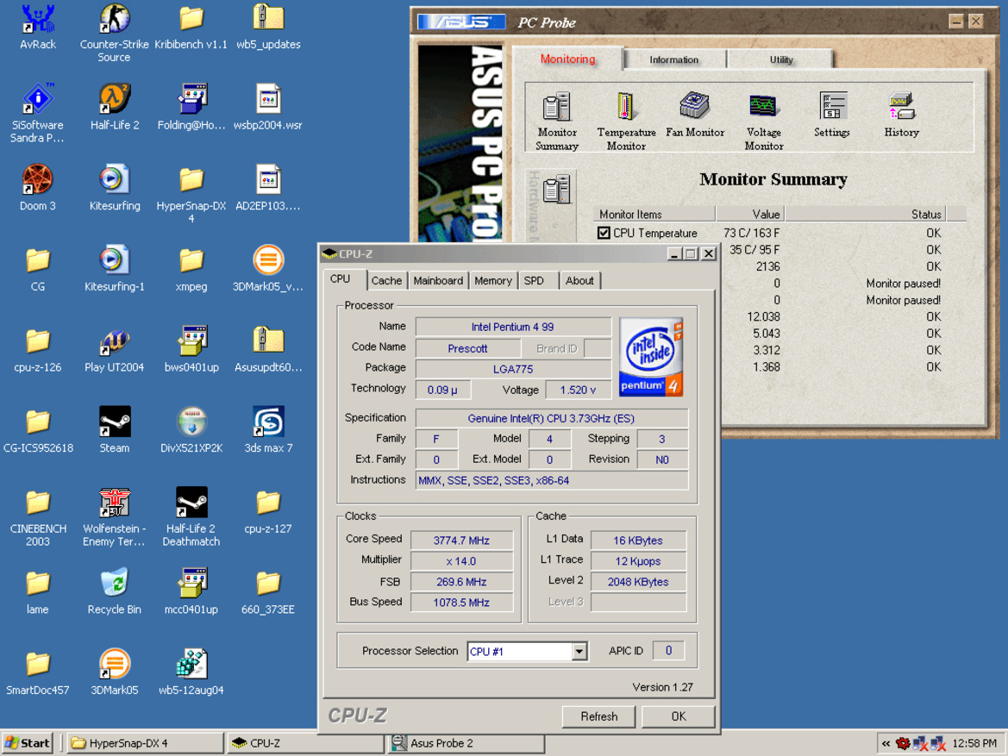
Task: Click the red gear tray icon
Action: coord(903,744)
